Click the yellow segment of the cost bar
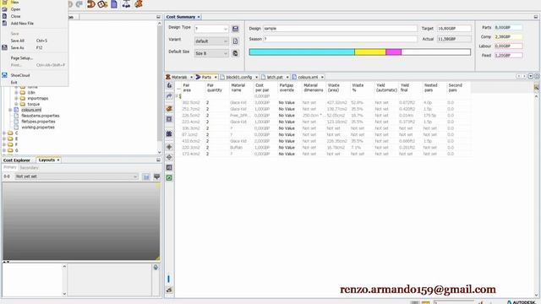 pos(370,52)
